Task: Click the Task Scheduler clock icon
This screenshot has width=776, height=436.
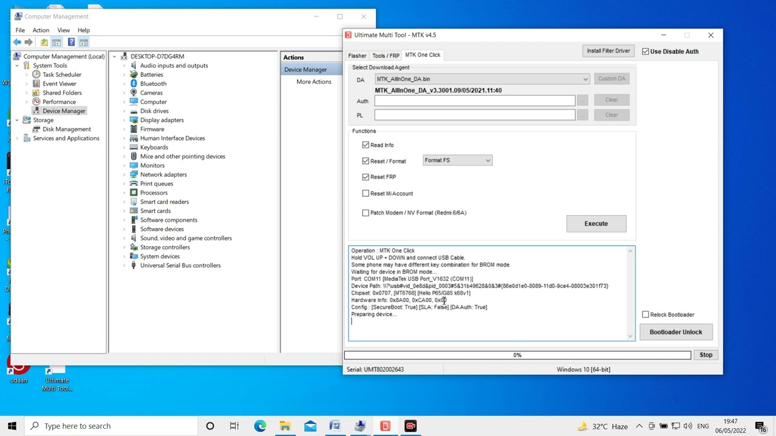Action: [x=36, y=74]
